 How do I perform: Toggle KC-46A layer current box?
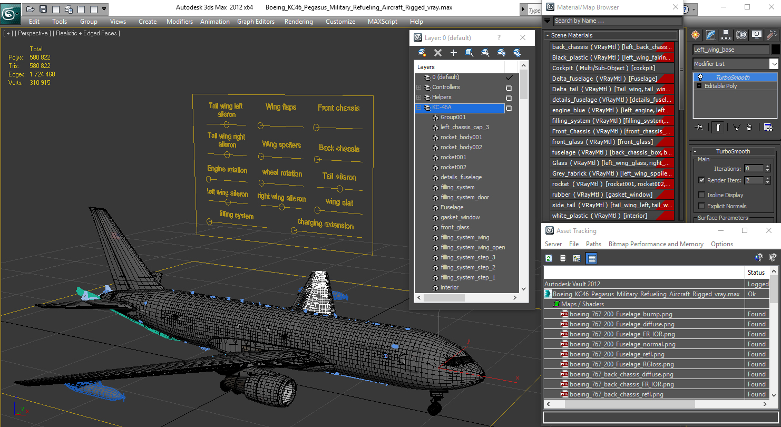pyautogui.click(x=509, y=108)
